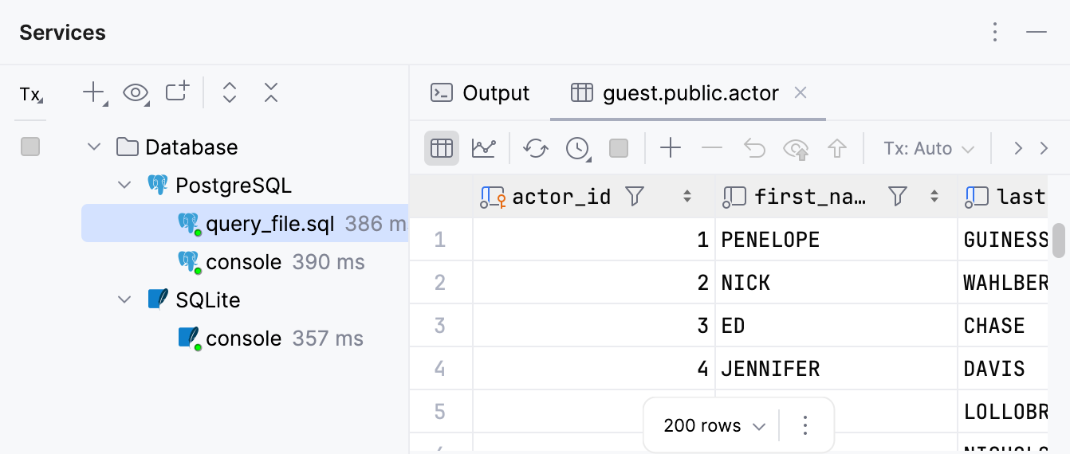
Task: Select the JENNIFER cell
Action: (x=836, y=368)
